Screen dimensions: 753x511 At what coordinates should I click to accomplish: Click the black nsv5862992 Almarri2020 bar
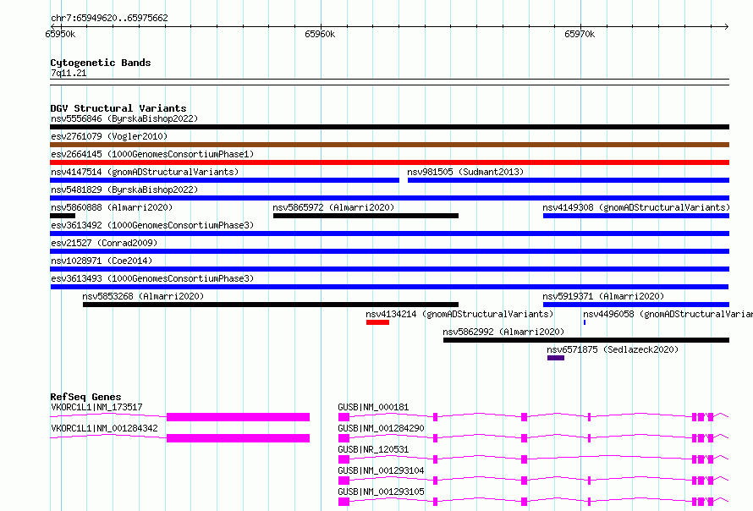586,340
